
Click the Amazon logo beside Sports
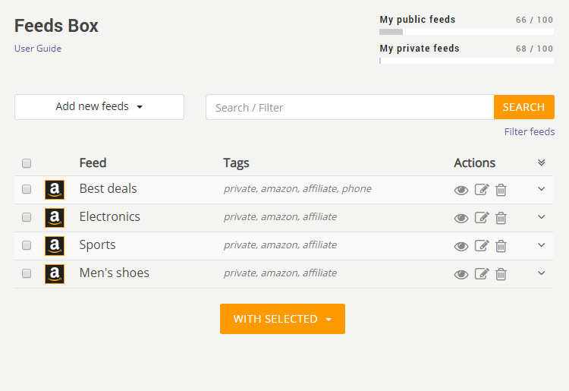(55, 246)
